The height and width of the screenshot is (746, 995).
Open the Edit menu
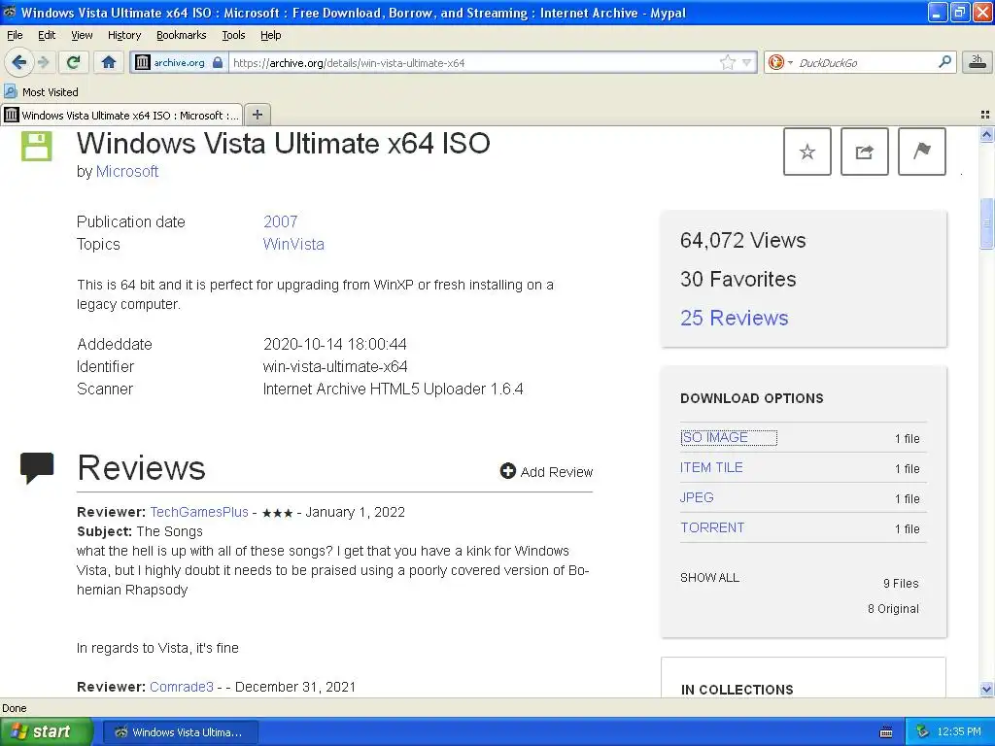click(x=47, y=35)
